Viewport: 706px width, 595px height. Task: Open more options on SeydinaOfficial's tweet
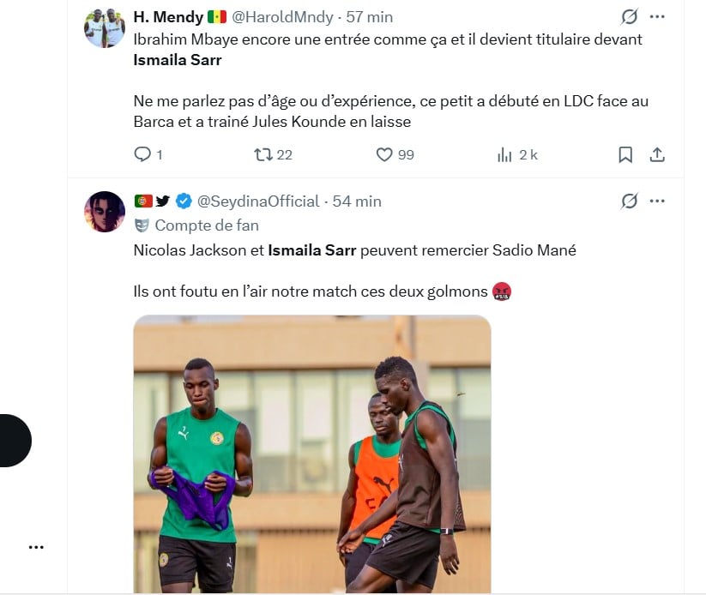click(x=657, y=201)
